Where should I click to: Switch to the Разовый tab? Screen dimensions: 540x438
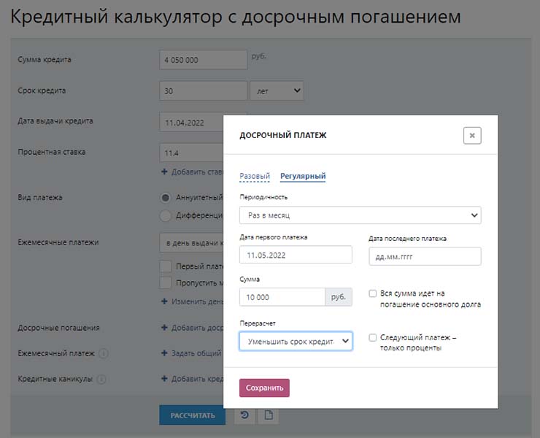point(255,176)
